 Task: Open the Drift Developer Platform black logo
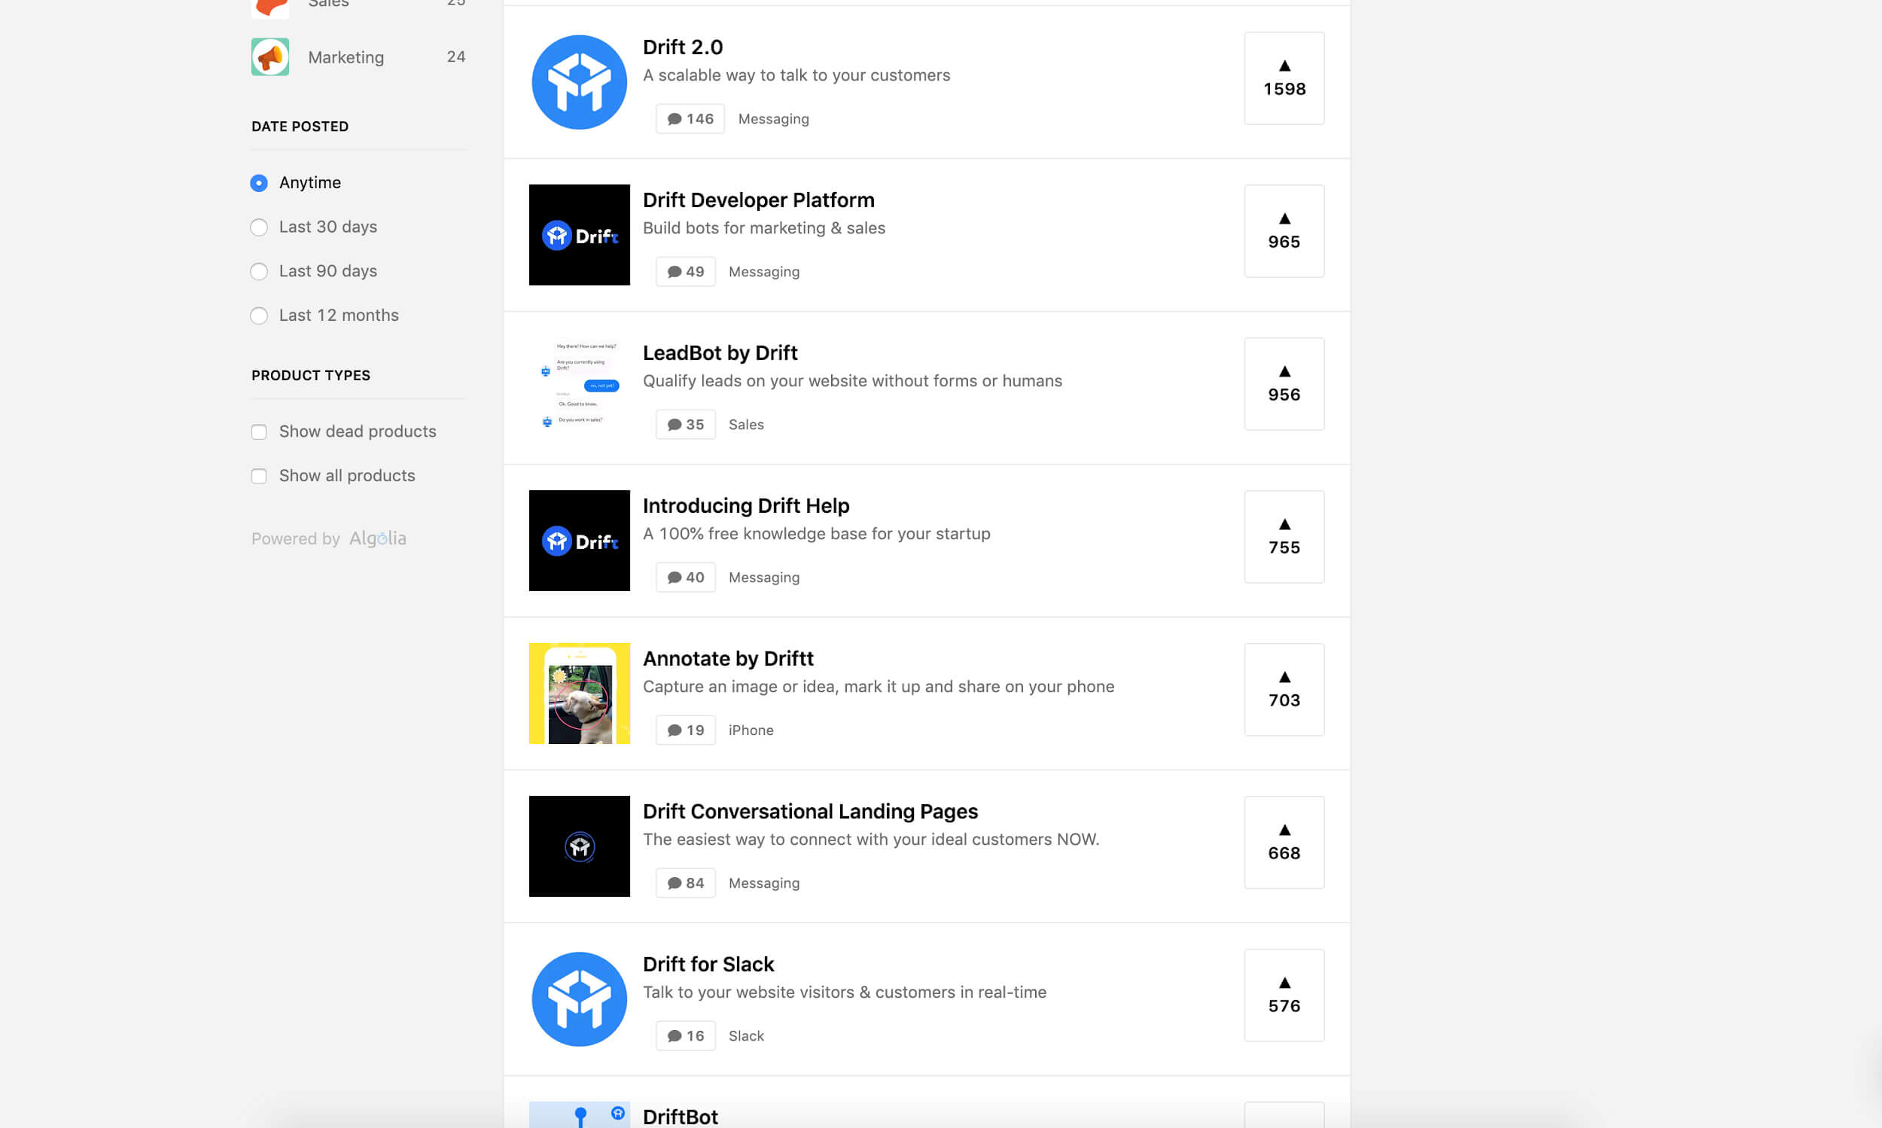(579, 235)
